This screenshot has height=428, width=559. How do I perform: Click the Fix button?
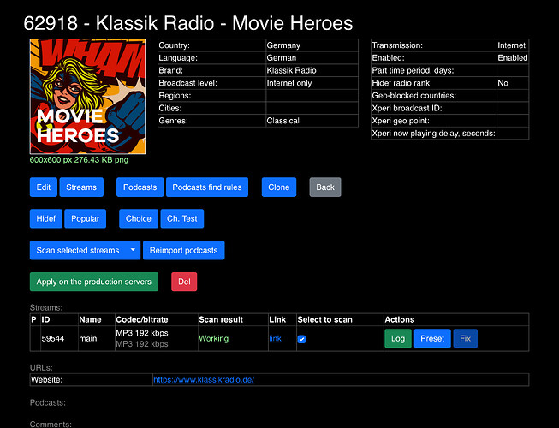point(465,339)
